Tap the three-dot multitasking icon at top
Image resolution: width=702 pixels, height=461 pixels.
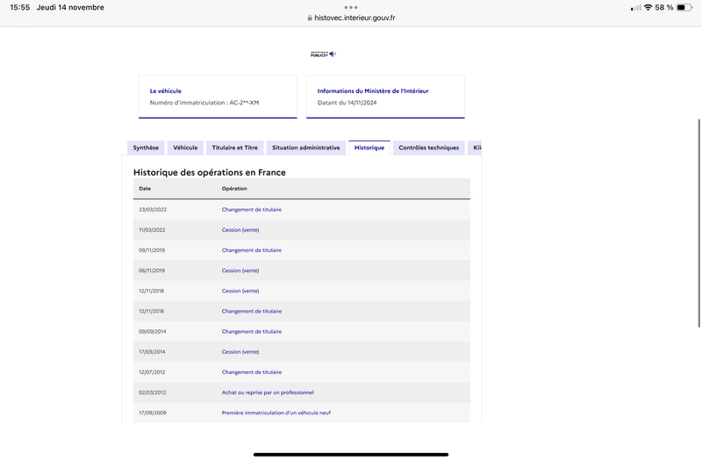pyautogui.click(x=351, y=7)
